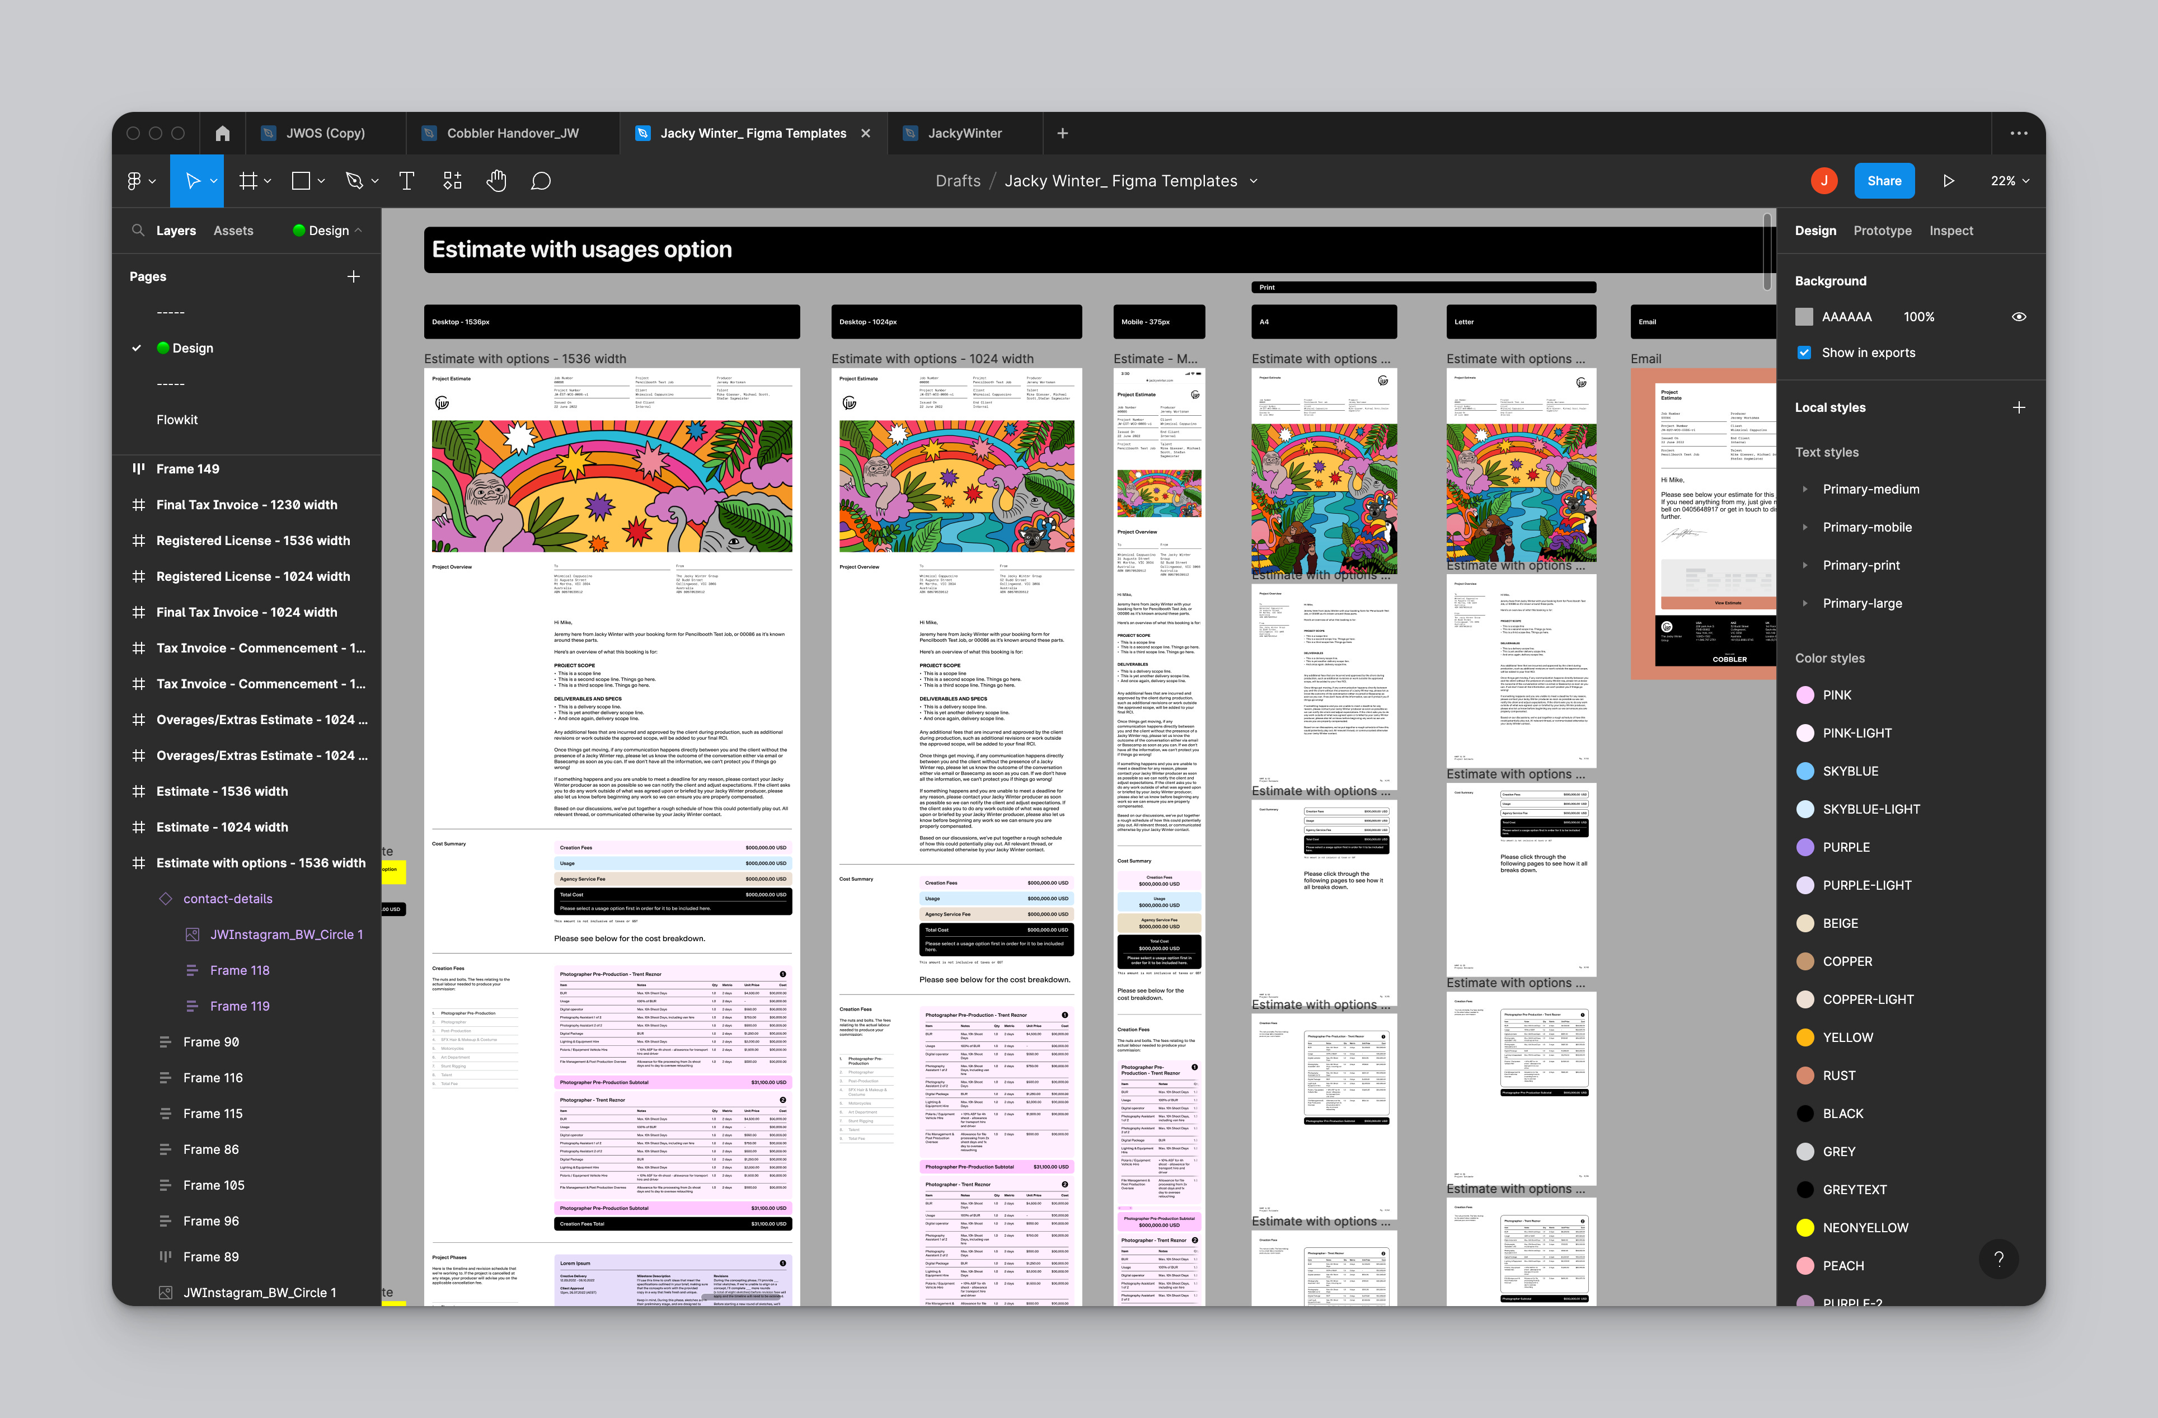The height and width of the screenshot is (1418, 2158).
Task: Toggle Show in exports checkbox
Action: point(1804,353)
